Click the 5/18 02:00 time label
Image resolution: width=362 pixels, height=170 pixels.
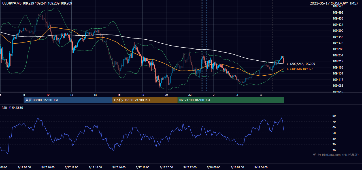pos(237,167)
